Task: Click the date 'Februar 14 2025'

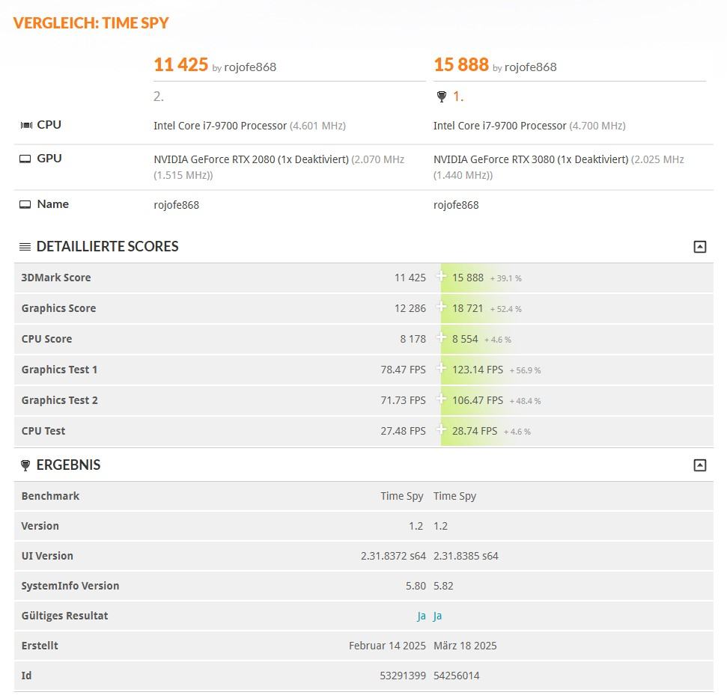Action: point(387,646)
